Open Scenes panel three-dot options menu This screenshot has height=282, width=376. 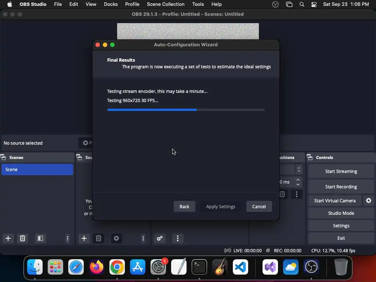click(68, 238)
